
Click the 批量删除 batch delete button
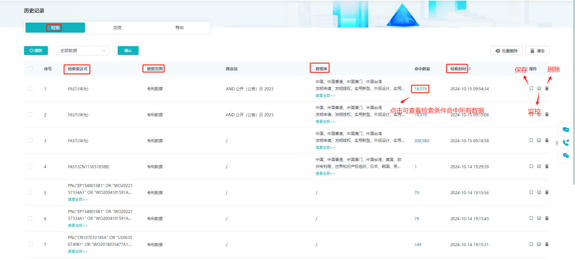point(507,51)
